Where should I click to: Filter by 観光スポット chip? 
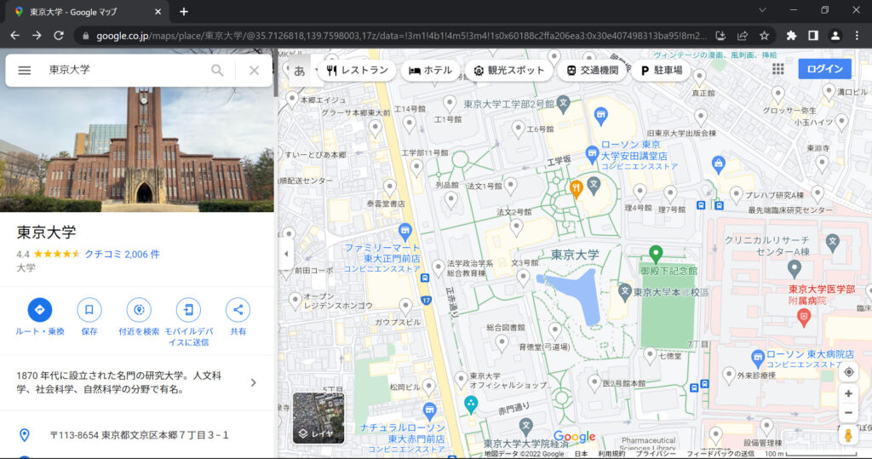point(509,70)
